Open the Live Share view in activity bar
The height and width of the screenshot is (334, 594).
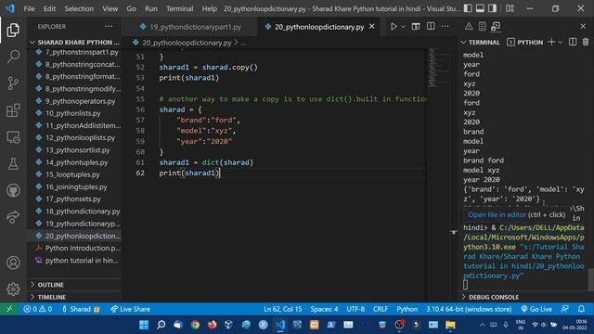[13, 217]
